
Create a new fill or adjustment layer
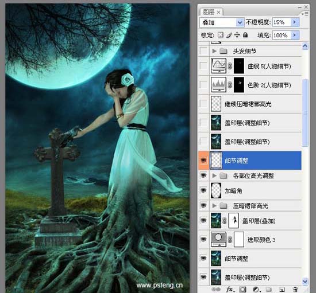[256, 290]
